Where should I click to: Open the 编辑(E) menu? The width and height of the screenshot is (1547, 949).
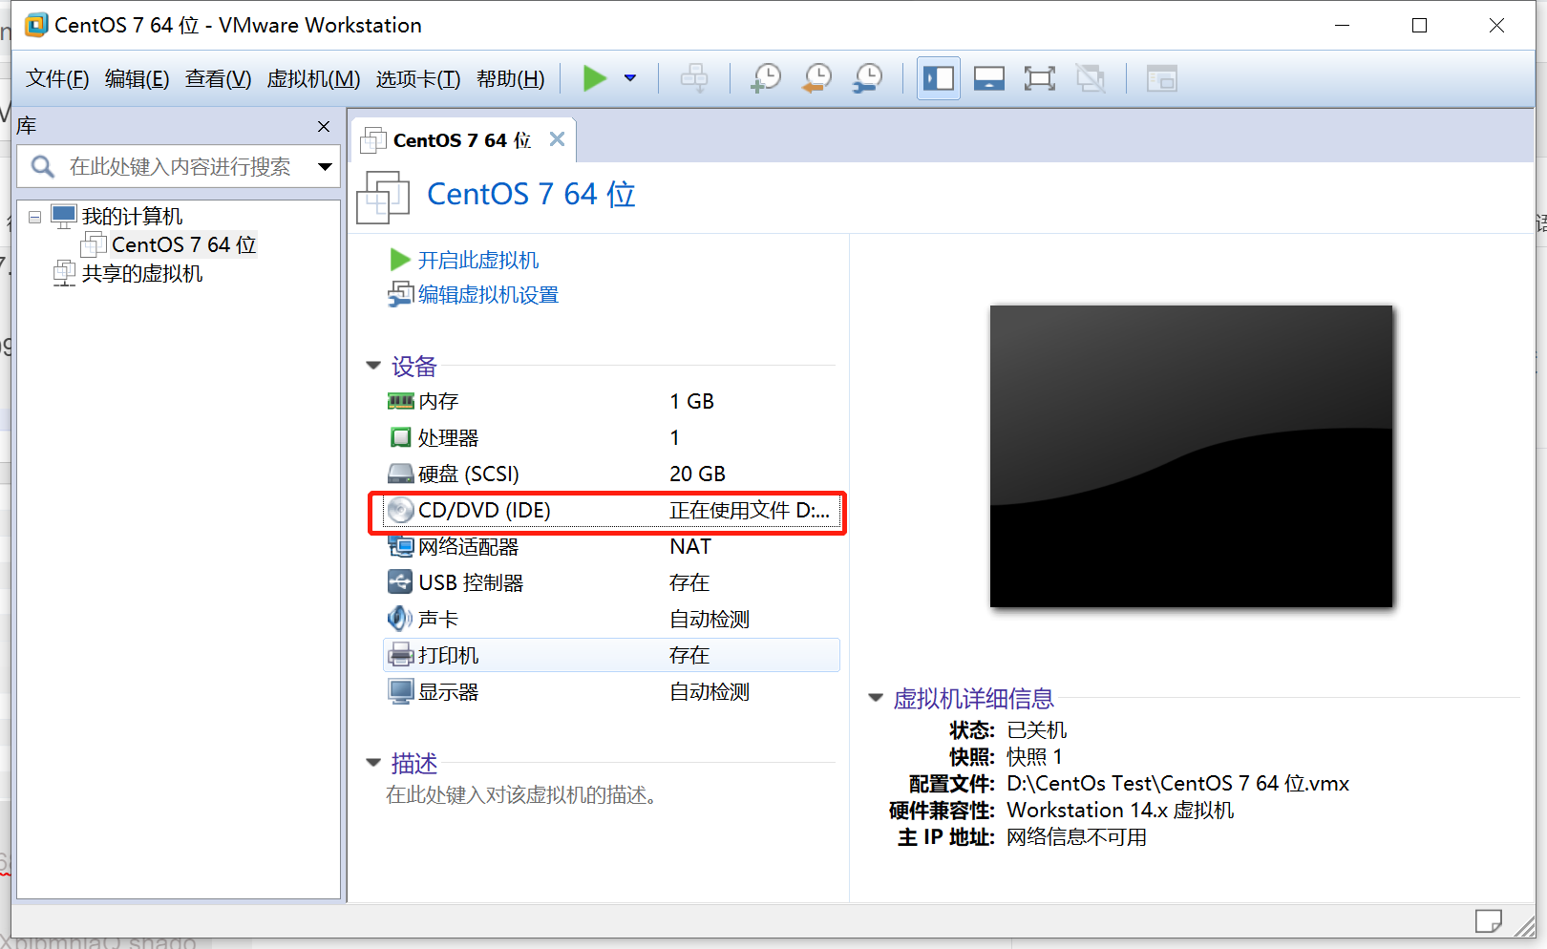click(137, 78)
